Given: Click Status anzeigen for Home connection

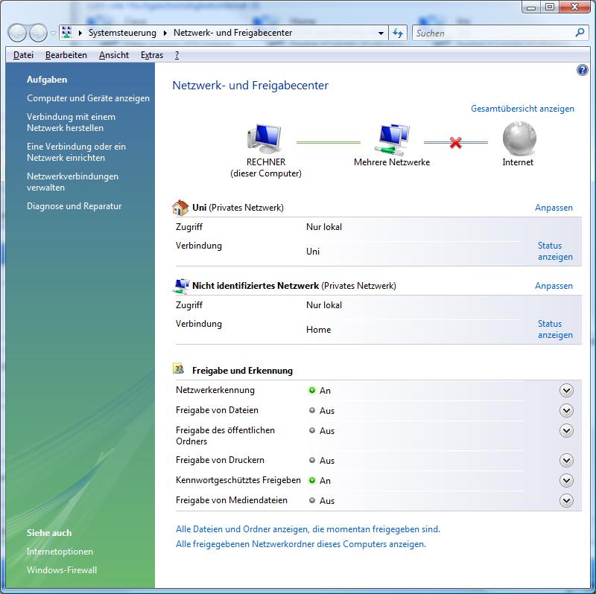Looking at the screenshot, I should pos(555,329).
